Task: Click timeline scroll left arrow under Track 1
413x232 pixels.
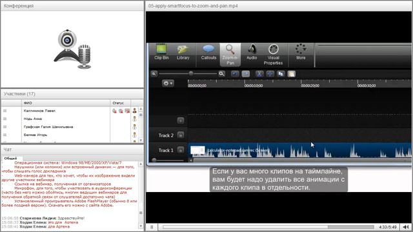Action: [191, 160]
